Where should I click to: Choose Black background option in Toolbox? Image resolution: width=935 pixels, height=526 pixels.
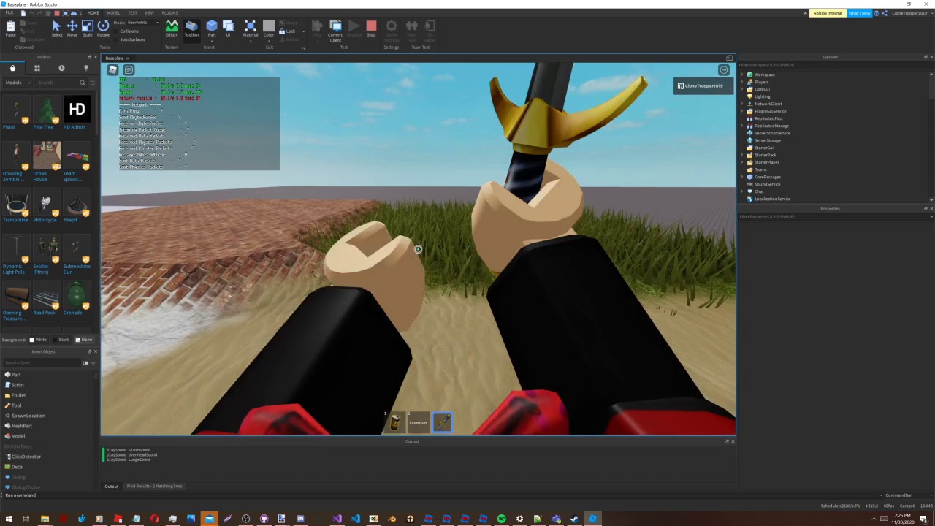[x=61, y=340]
